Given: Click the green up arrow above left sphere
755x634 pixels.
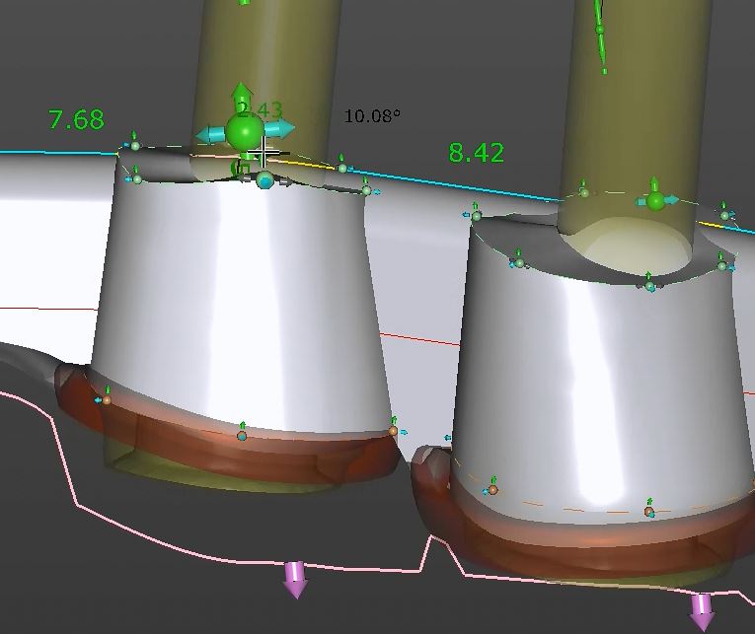Looking at the screenshot, I should click(242, 97).
